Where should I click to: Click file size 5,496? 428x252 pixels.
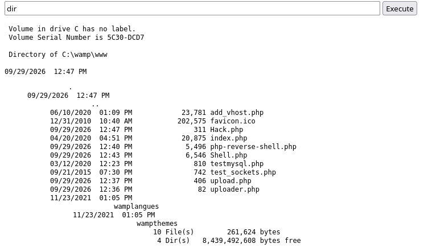point(196,147)
